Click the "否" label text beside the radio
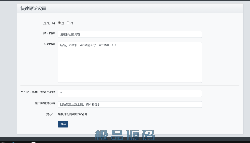The image size is (250, 143). tap(72, 23)
